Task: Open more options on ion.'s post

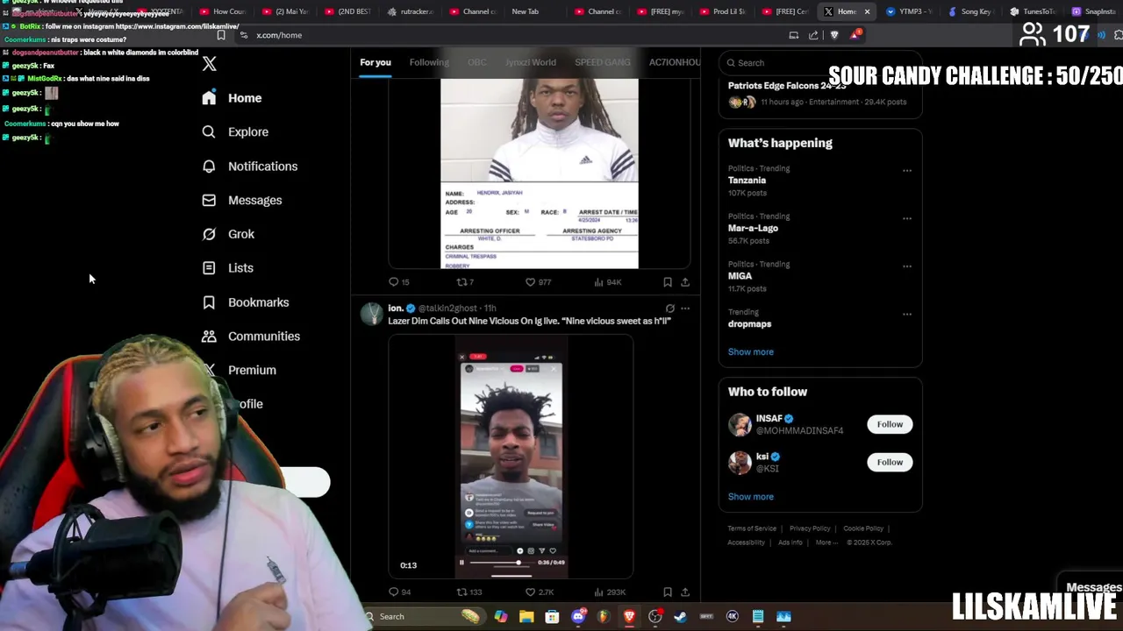Action: [685, 308]
